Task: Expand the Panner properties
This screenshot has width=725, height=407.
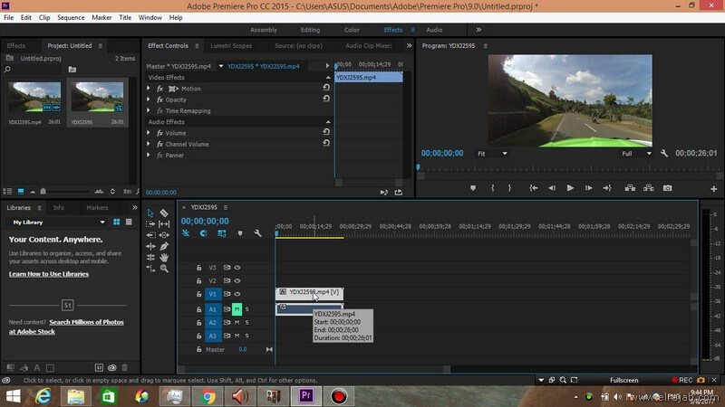Action: click(x=149, y=155)
